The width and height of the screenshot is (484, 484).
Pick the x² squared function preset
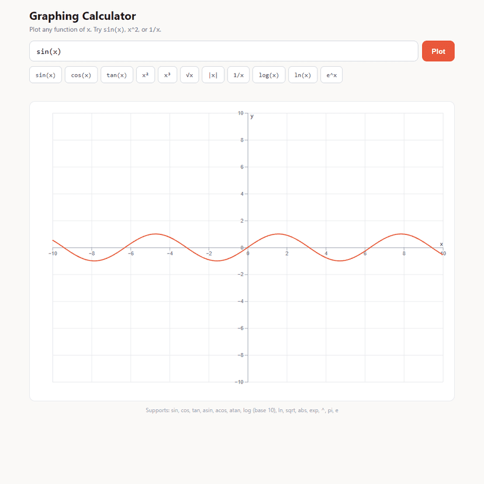click(145, 75)
